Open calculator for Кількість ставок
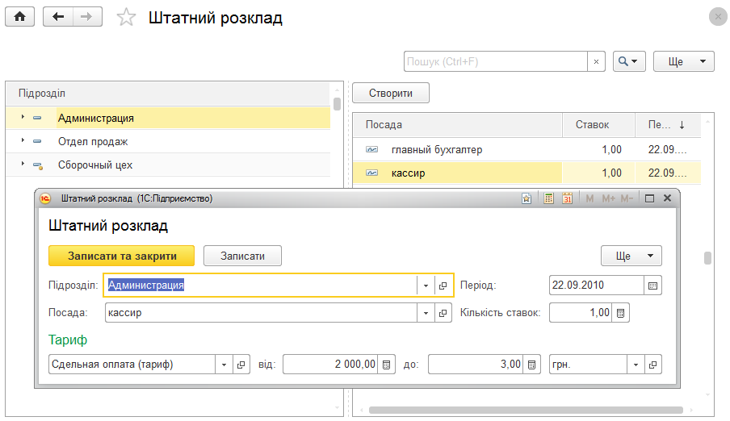 tap(621, 313)
